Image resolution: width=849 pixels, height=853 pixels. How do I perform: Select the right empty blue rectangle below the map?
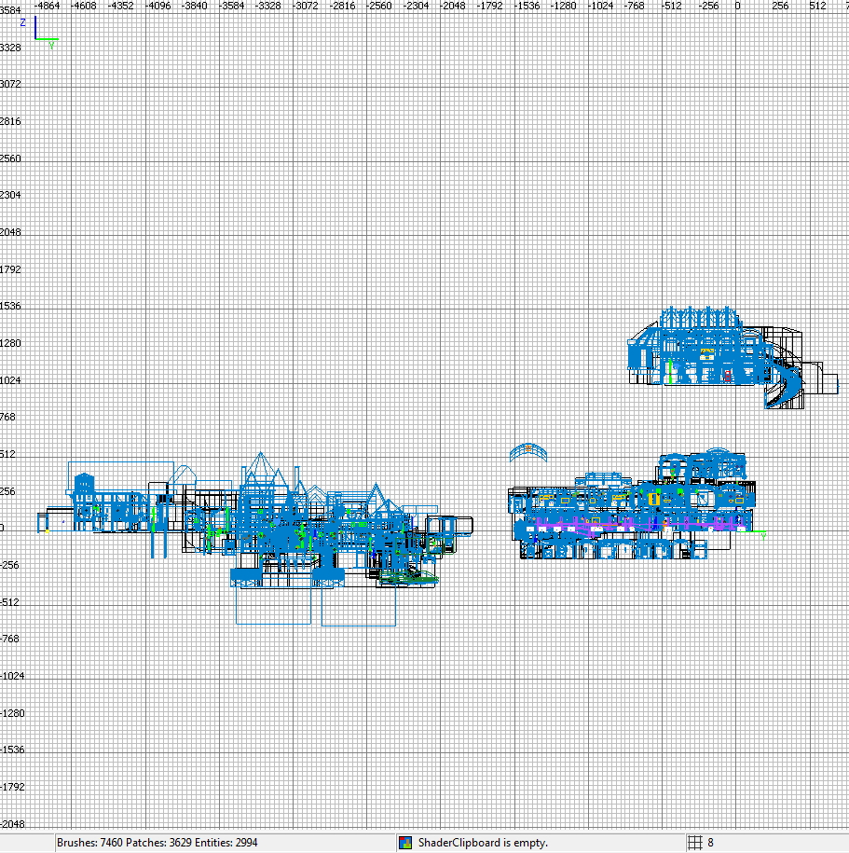click(359, 607)
